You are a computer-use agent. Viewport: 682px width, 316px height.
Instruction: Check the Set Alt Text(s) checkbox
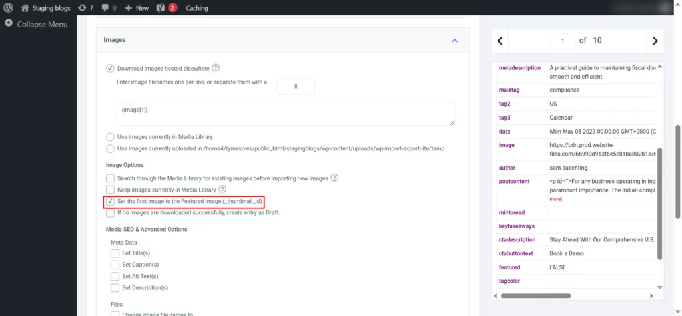115,276
